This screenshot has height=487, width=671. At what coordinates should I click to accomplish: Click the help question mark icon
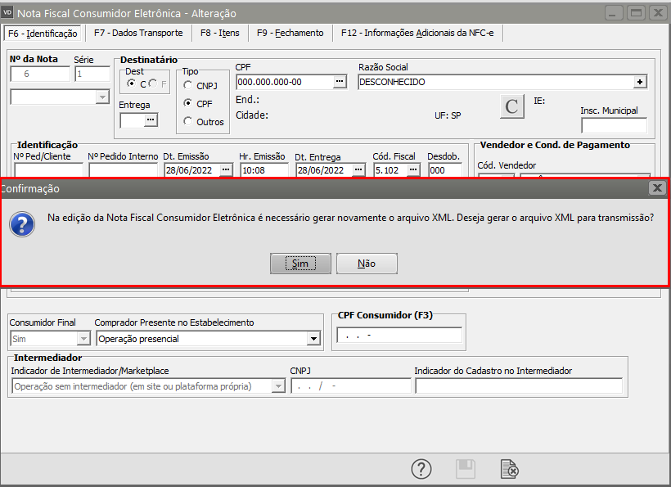[421, 469]
